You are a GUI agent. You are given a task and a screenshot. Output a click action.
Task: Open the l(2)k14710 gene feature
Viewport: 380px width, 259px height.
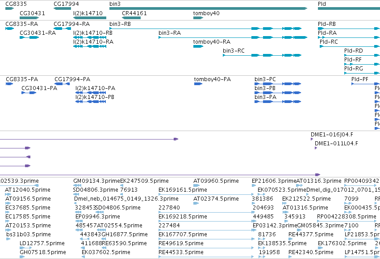tap(90, 18)
